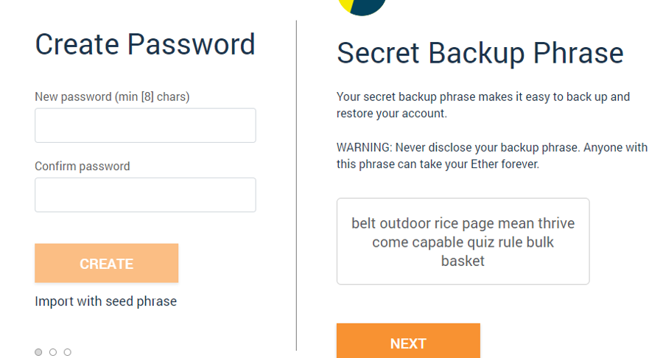Click the word belt in the phrase
The image size is (663, 358).
[363, 223]
